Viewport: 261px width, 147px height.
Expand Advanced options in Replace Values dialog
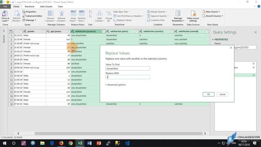116,85
